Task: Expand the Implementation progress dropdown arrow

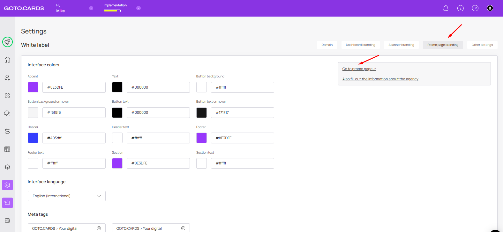Action: (x=139, y=8)
